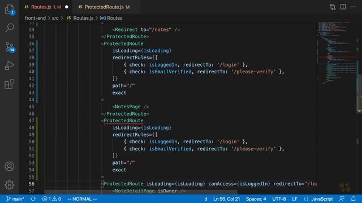The width and height of the screenshot is (362, 203).
Task: Change end of line sequence LF
Action: (295, 199)
